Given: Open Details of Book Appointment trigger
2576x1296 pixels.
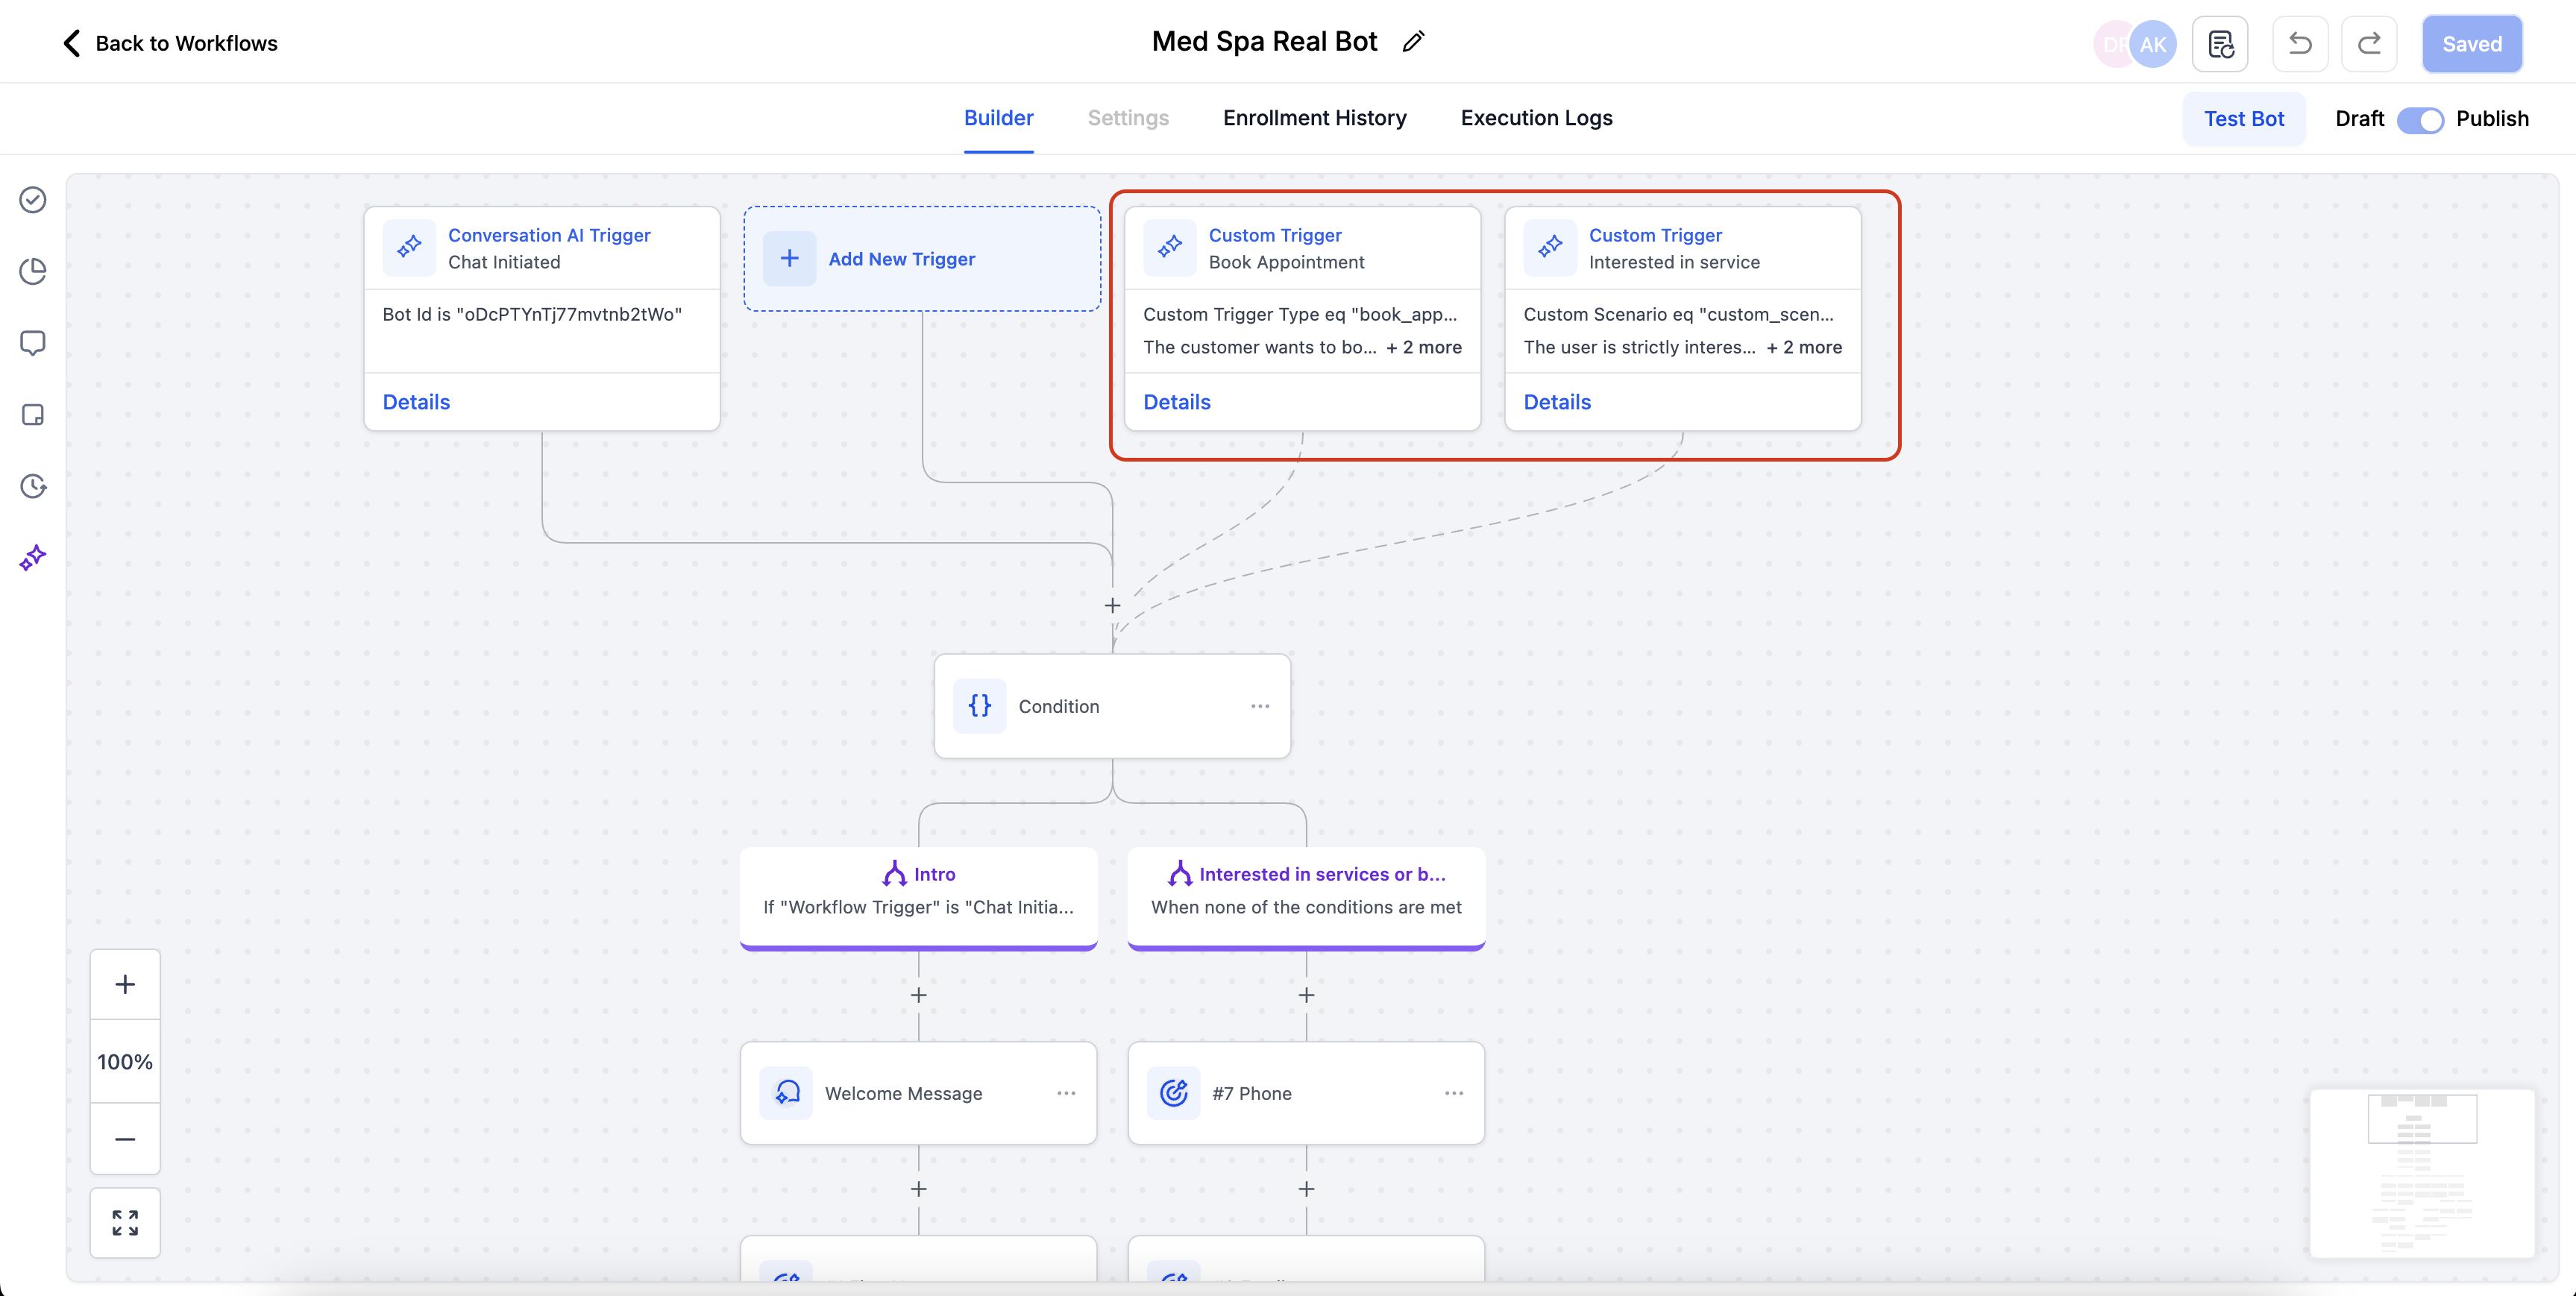Looking at the screenshot, I should (1176, 402).
